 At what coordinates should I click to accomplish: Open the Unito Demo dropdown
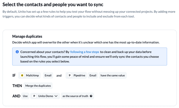(45, 96)
